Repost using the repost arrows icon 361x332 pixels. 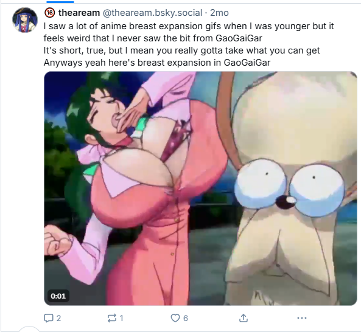[x=112, y=318]
